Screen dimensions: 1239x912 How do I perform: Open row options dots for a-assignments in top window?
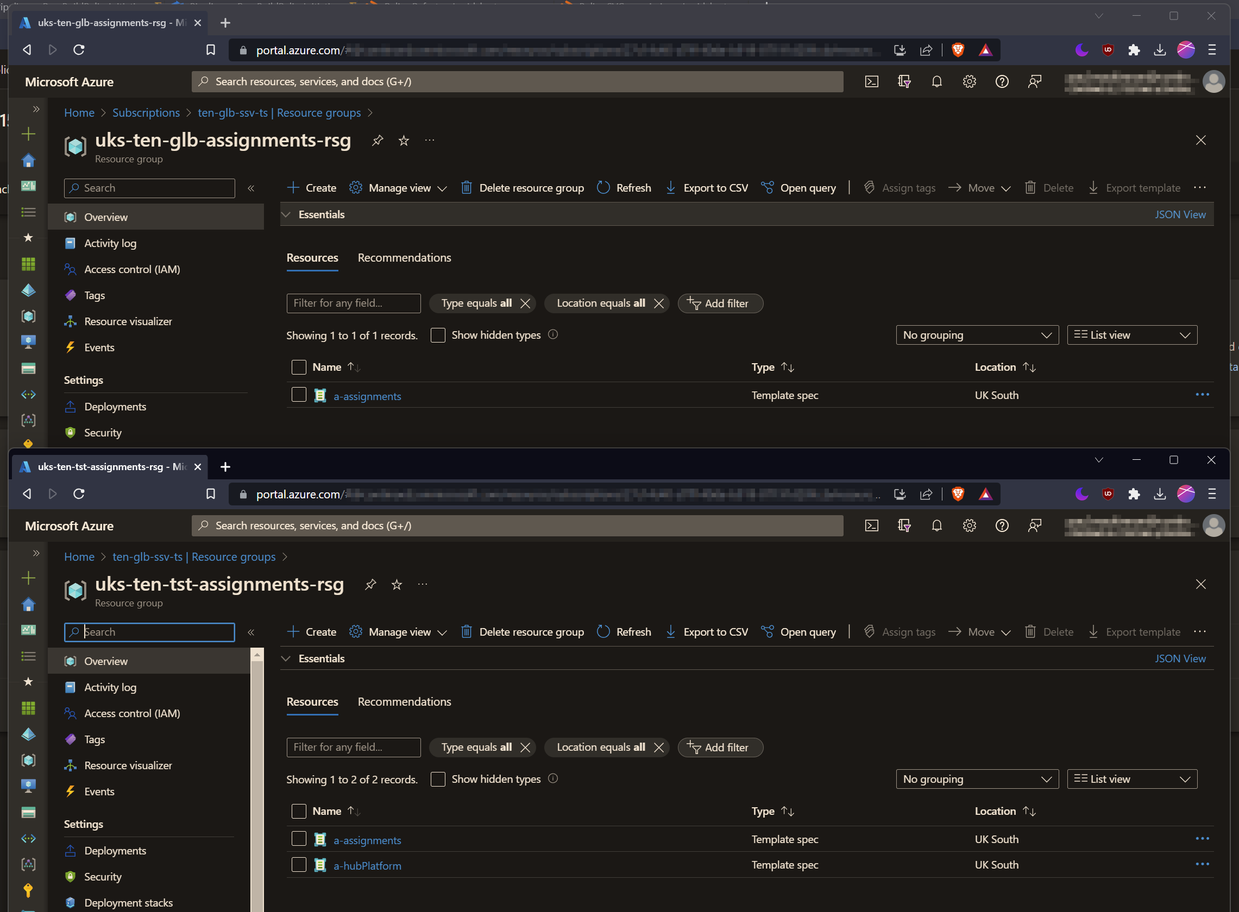click(1202, 394)
